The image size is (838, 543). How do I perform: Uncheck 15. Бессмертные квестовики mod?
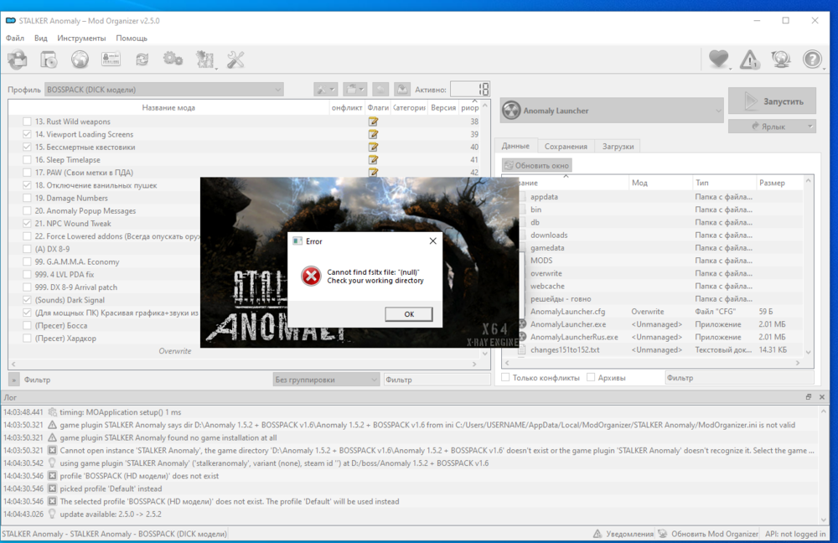click(x=28, y=147)
